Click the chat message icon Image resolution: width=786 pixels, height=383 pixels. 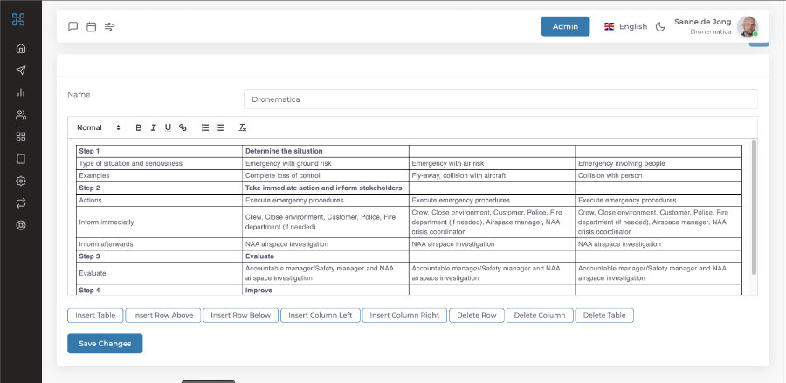tap(73, 26)
